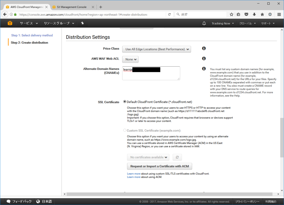Click Request or Import a Certificate with ACM
The image size is (284, 205).
click(x=159, y=166)
